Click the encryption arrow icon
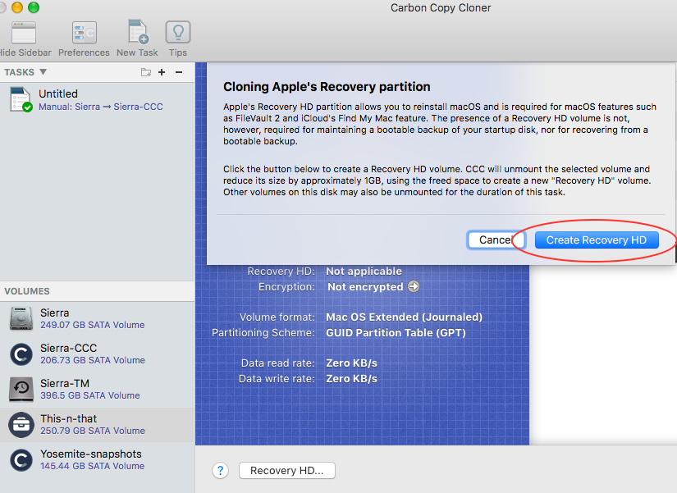Viewport: 677px width, 493px height. (x=414, y=286)
